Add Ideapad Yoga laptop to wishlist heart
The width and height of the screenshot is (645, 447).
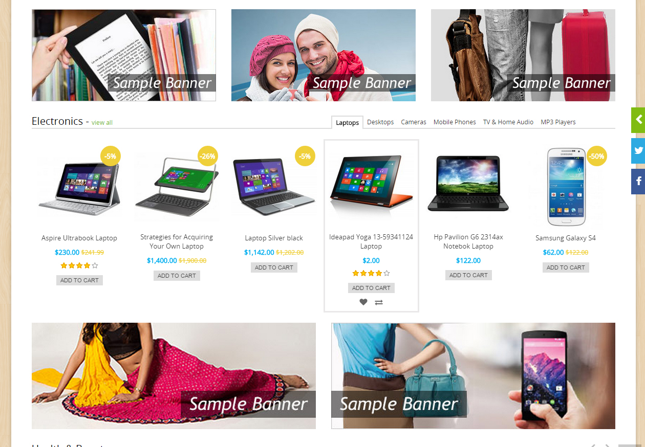(x=363, y=302)
